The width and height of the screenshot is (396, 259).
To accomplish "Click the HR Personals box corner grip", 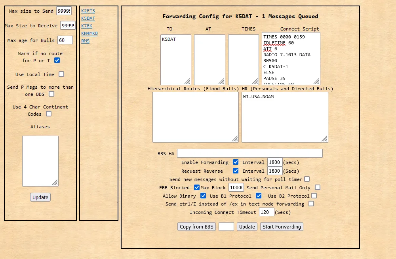I will point(325,139).
